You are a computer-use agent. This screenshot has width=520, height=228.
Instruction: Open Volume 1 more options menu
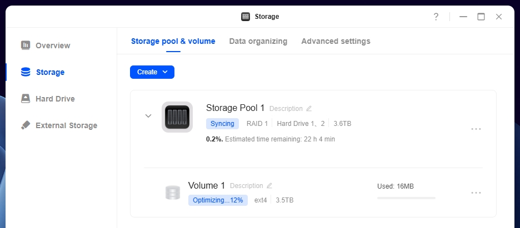[x=476, y=193]
